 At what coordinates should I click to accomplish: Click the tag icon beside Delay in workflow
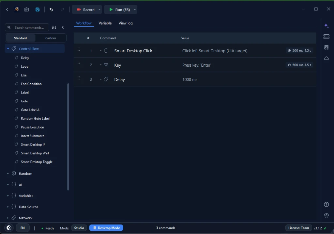pos(106,79)
